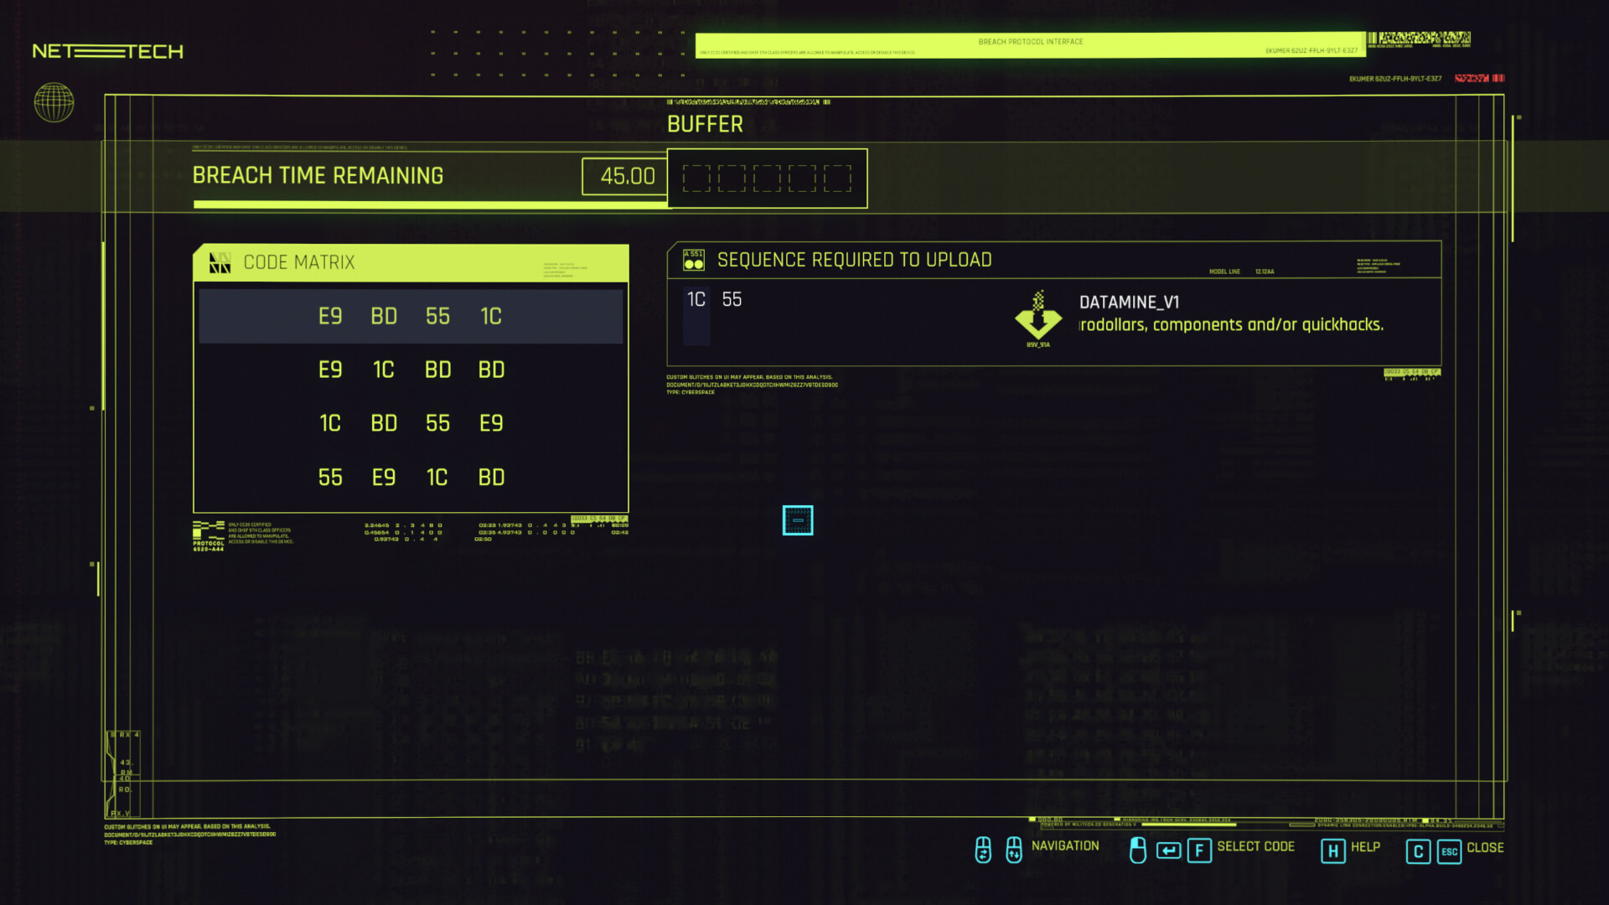Screen dimensions: 1609x905
Task: Click the CLOSE ESC button
Action: click(x=1459, y=847)
